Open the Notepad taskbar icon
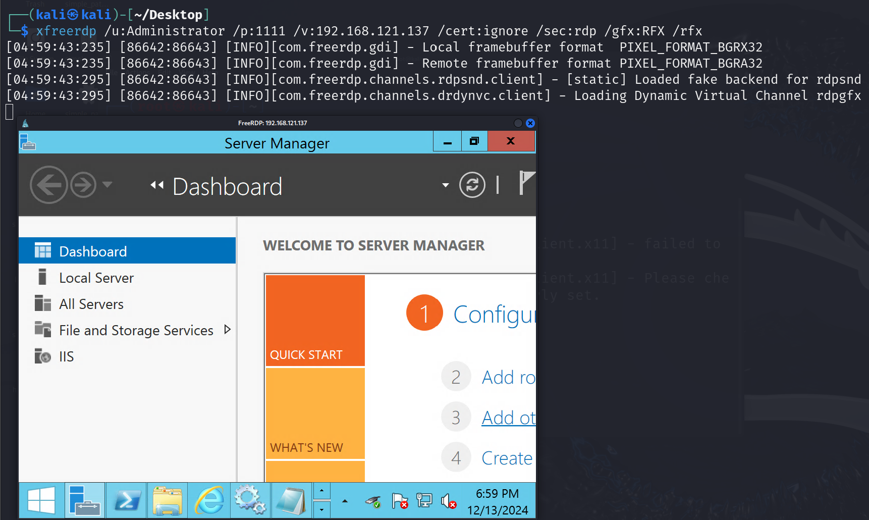869x520 pixels. coord(292,500)
